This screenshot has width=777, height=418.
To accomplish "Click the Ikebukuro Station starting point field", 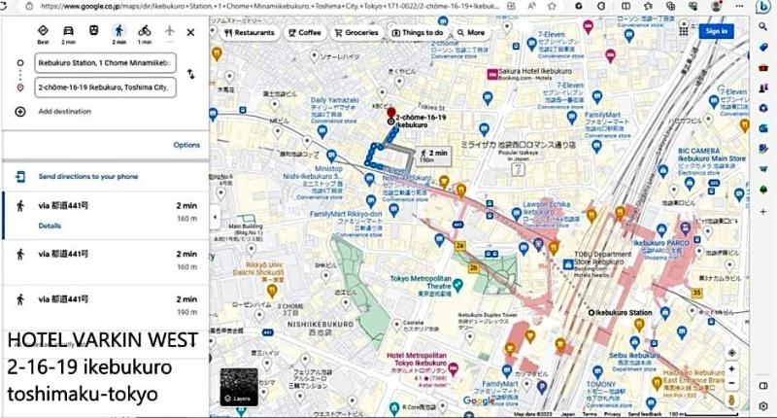I will coord(105,63).
